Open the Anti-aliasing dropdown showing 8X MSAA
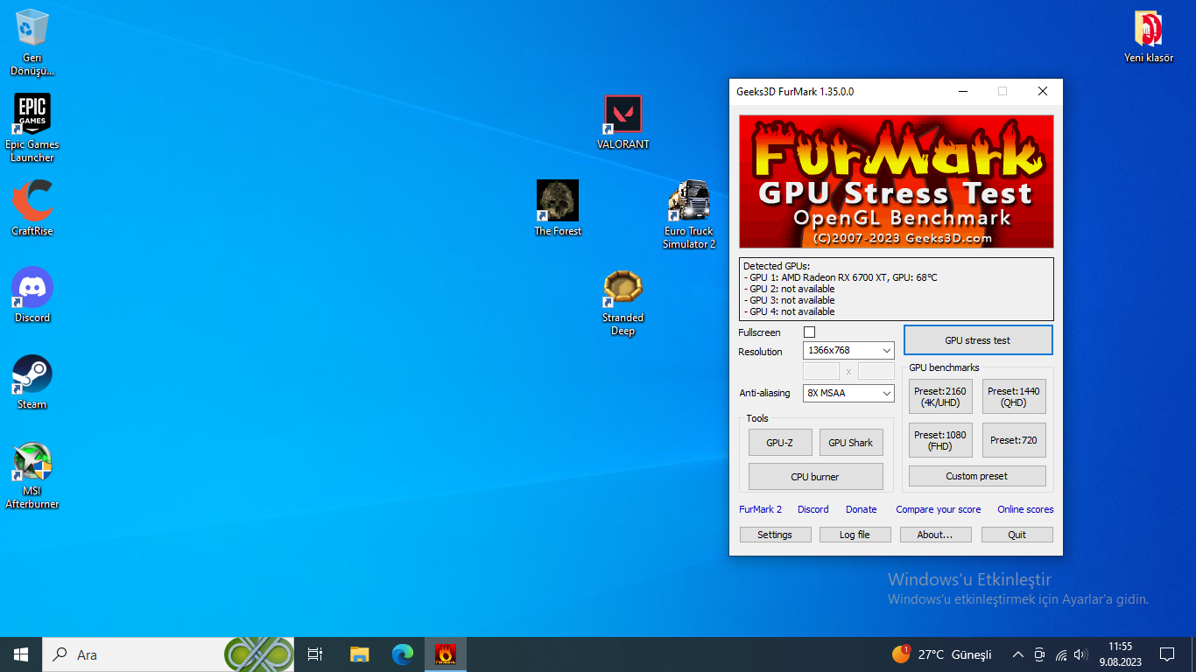The image size is (1196, 672). click(848, 393)
